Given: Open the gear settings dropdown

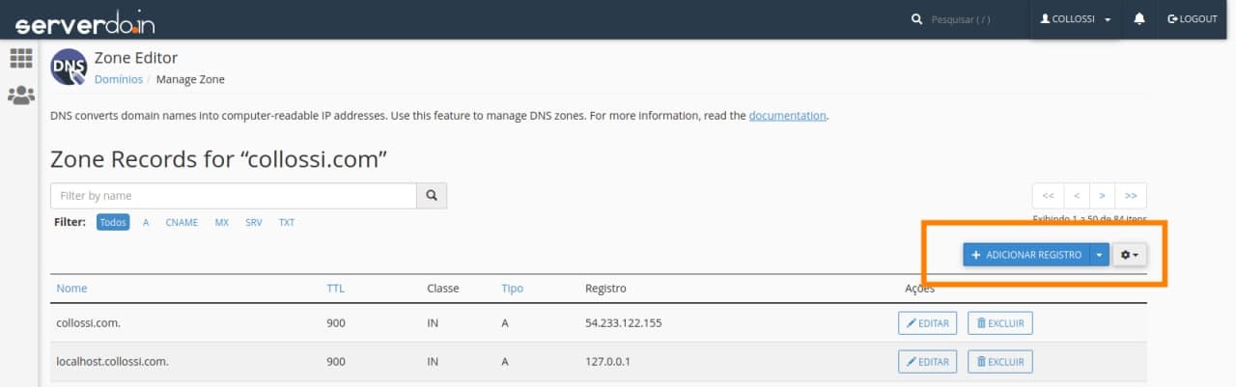Looking at the screenshot, I should [1130, 255].
